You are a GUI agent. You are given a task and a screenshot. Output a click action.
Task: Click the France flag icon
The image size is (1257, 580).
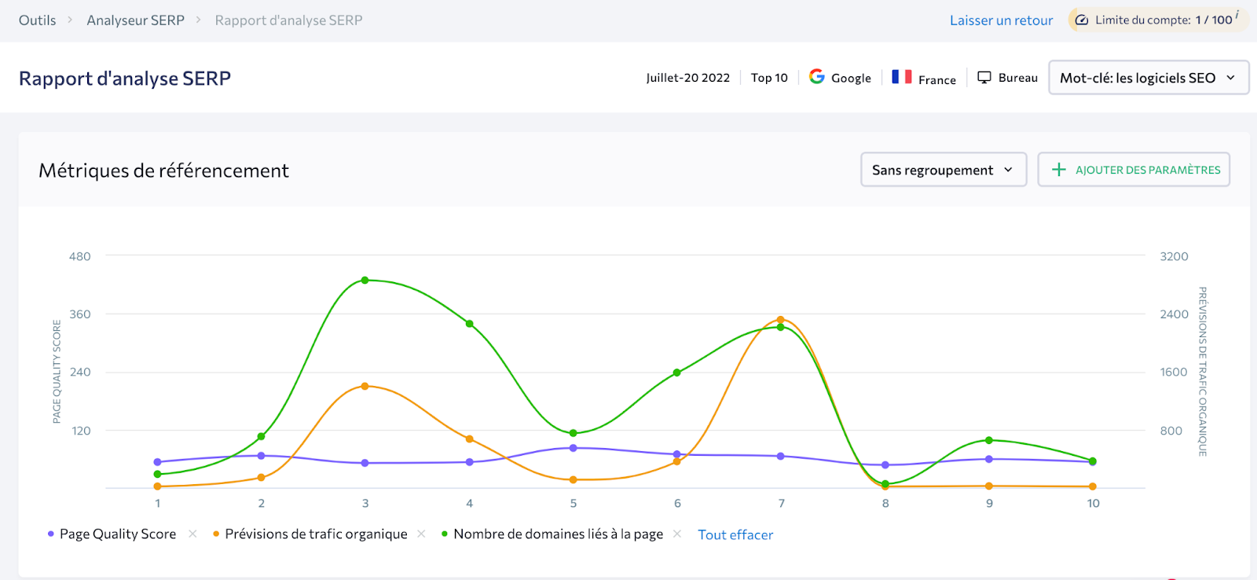[901, 77]
